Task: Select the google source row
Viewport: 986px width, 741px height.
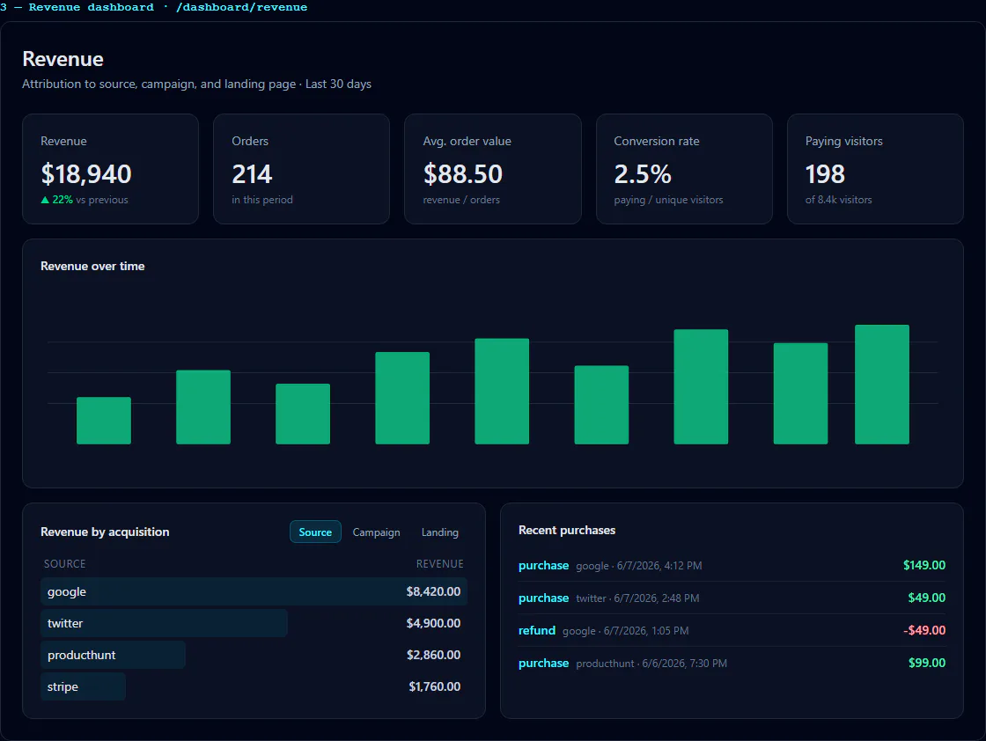Action: pos(254,591)
